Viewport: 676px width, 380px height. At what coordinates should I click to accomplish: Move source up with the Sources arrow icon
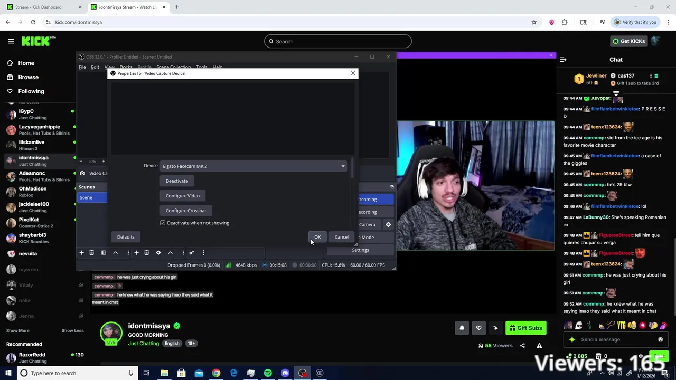click(x=170, y=253)
